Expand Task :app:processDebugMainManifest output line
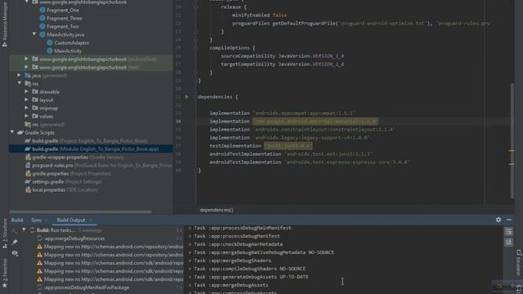The height and width of the screenshot is (294, 523). [190, 228]
